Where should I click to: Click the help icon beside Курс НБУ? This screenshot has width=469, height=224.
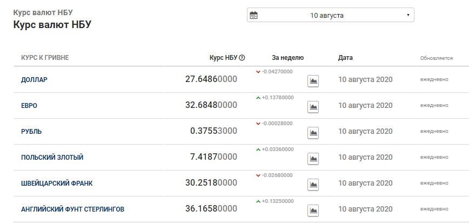242,58
